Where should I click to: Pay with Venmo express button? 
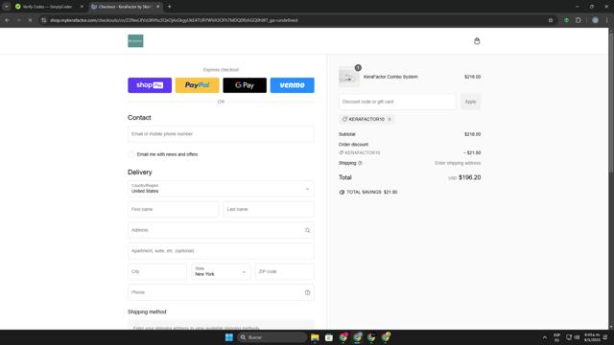click(x=292, y=85)
